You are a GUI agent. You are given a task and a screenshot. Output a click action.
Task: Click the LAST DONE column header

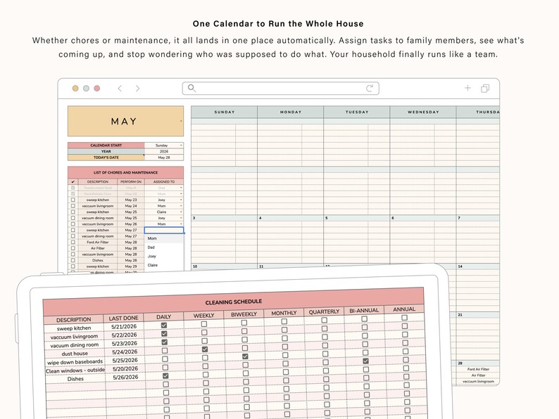pos(123,318)
